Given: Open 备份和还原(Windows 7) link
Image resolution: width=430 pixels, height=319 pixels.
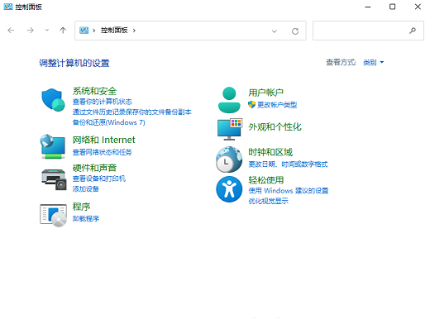Looking at the screenshot, I should coord(108,122).
